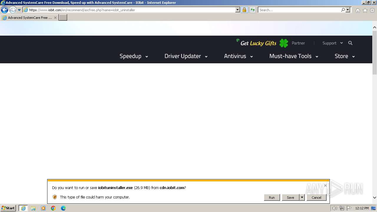Click the browser Forward arrow button
This screenshot has height=212, width=377.
(13, 10)
